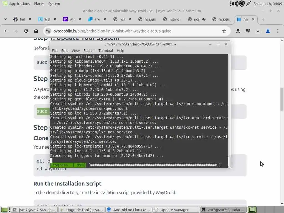
Task: Open the Places menu
Action: (x=39, y=4)
